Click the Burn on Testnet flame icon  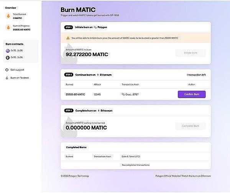7,78
